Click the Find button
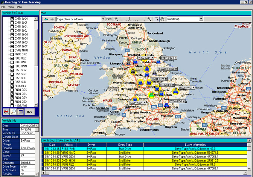The image size is (253, 177). 109,19
